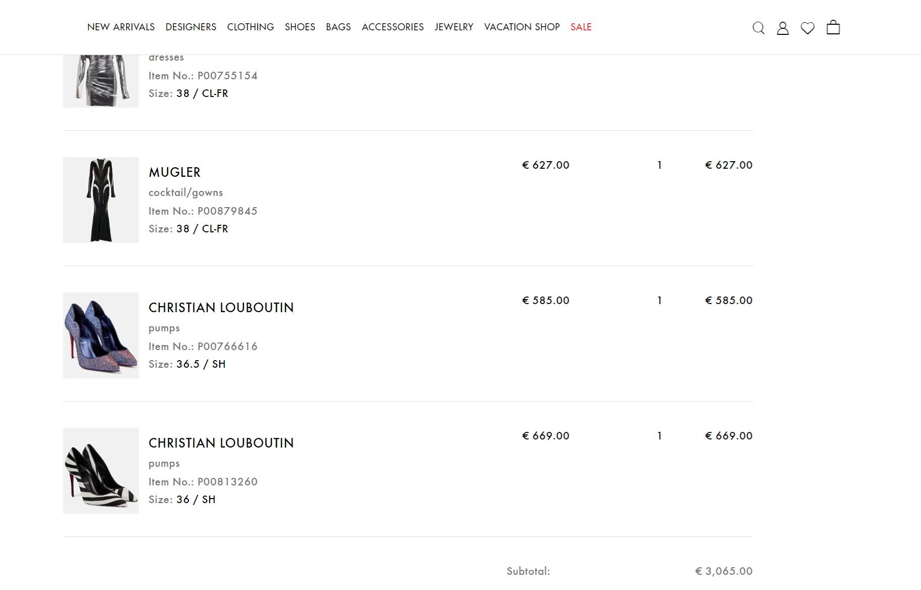Screen dimensions: 921x590
Task: Open the wishlist heart icon
Action: click(x=807, y=28)
